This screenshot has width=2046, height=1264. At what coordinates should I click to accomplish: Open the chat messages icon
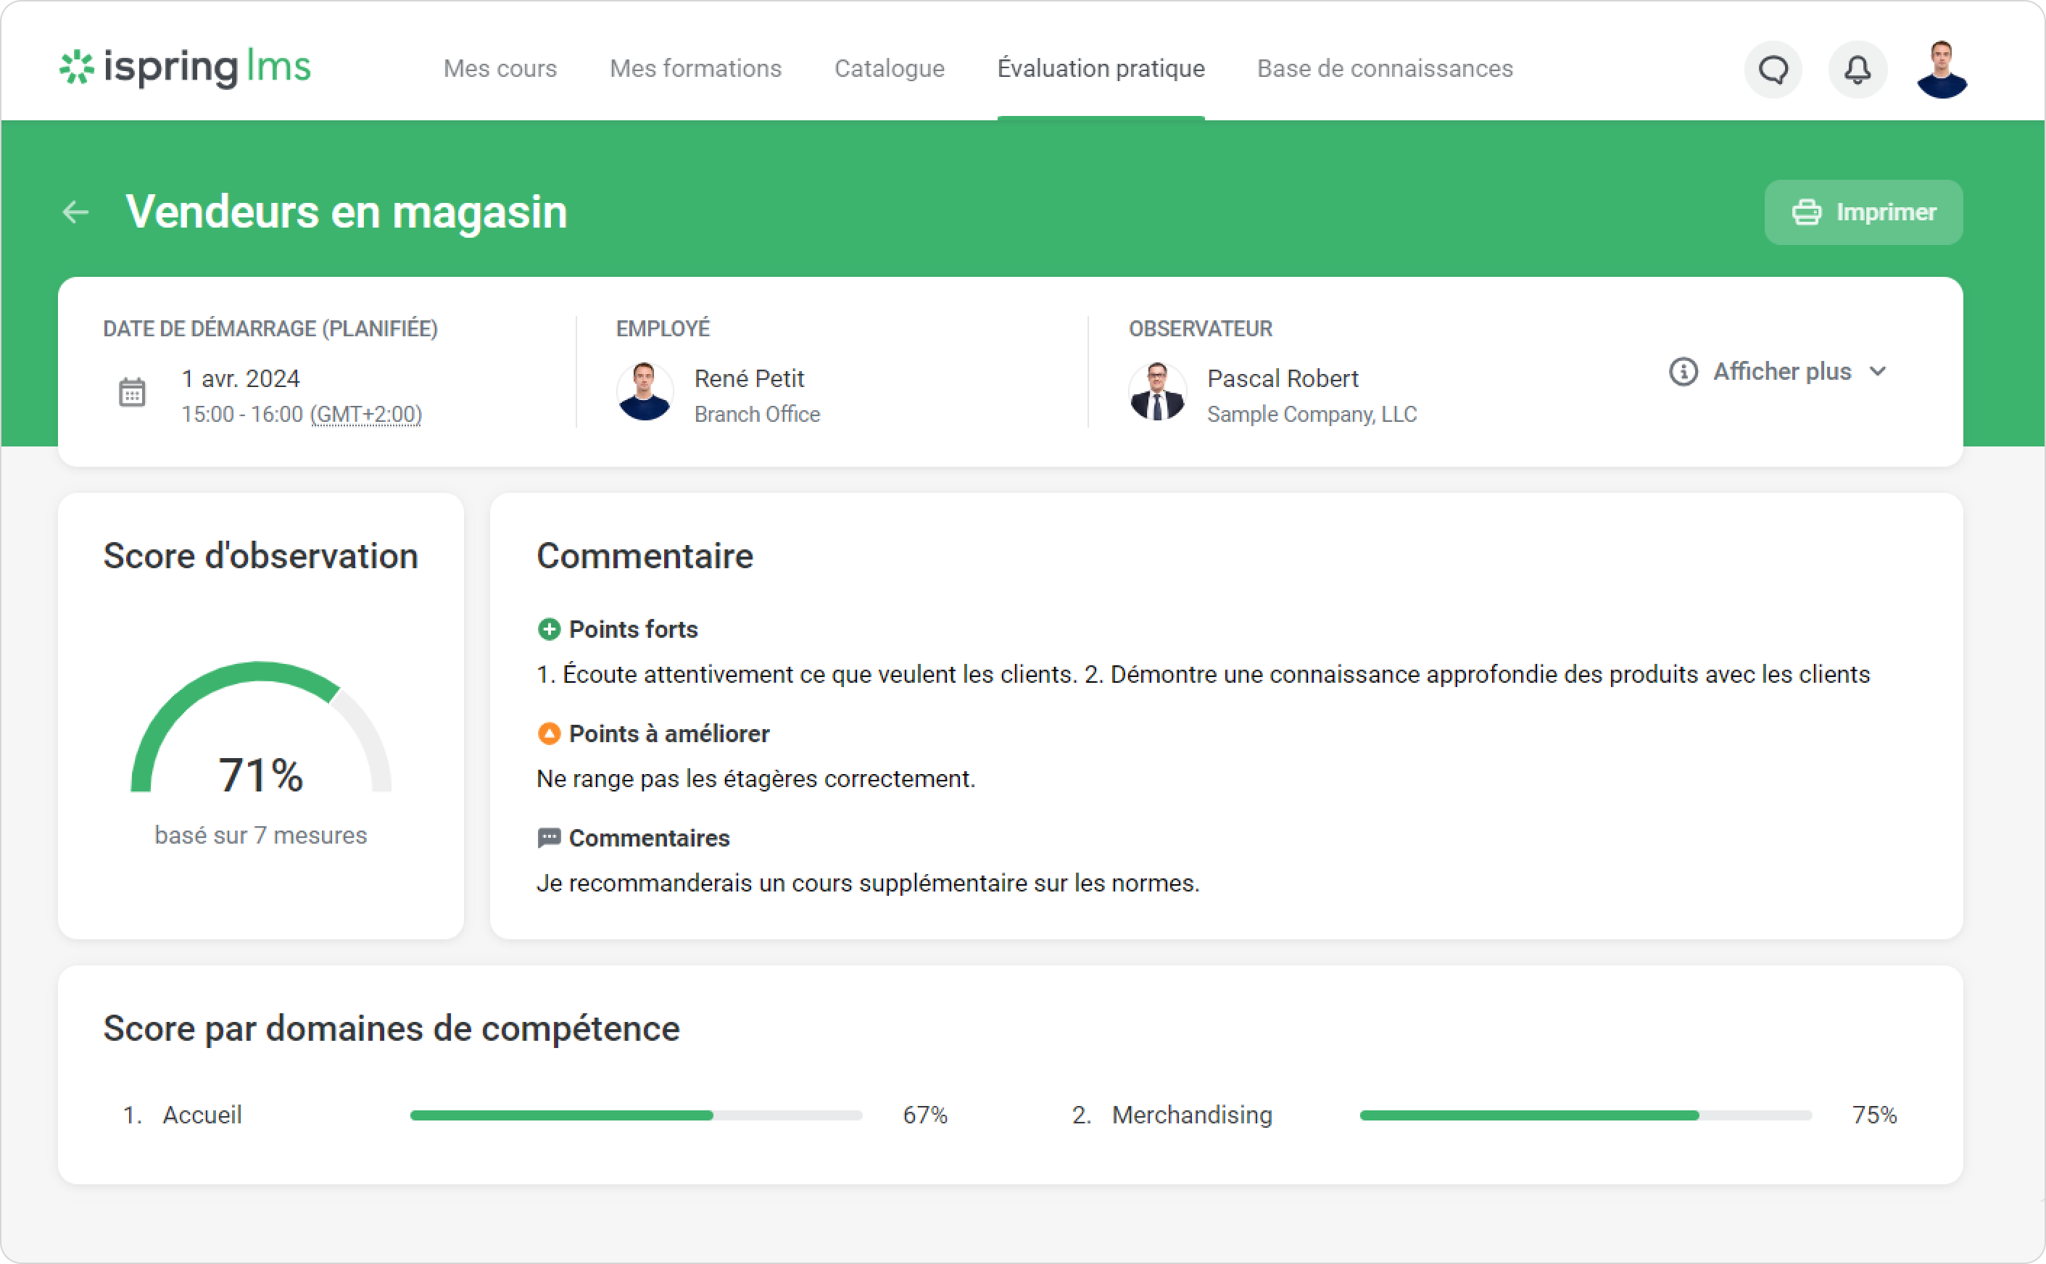click(1773, 69)
